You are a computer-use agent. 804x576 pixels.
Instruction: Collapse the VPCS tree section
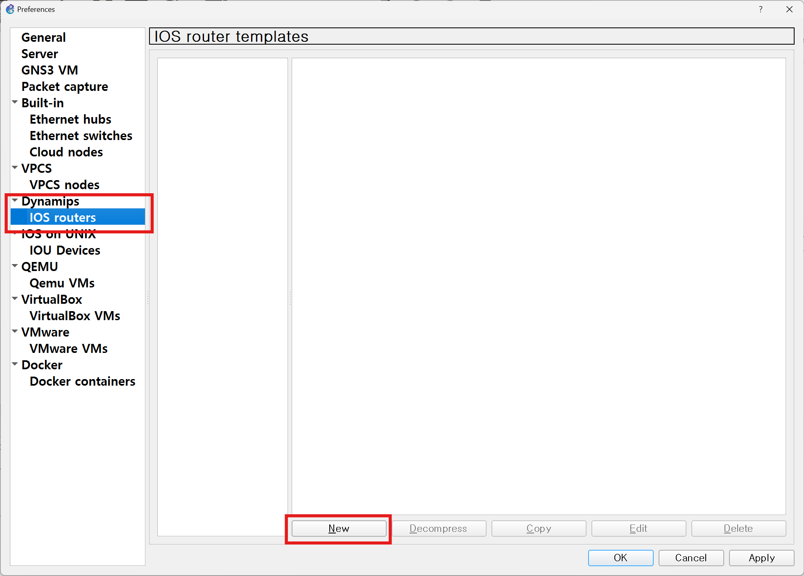click(x=15, y=168)
